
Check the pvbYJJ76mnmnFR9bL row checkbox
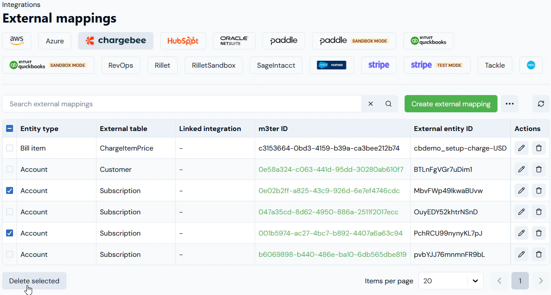point(10,254)
